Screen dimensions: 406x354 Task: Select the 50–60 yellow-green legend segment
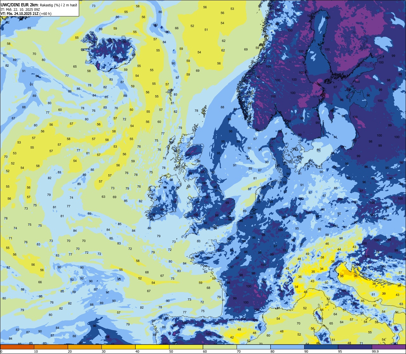186,347
